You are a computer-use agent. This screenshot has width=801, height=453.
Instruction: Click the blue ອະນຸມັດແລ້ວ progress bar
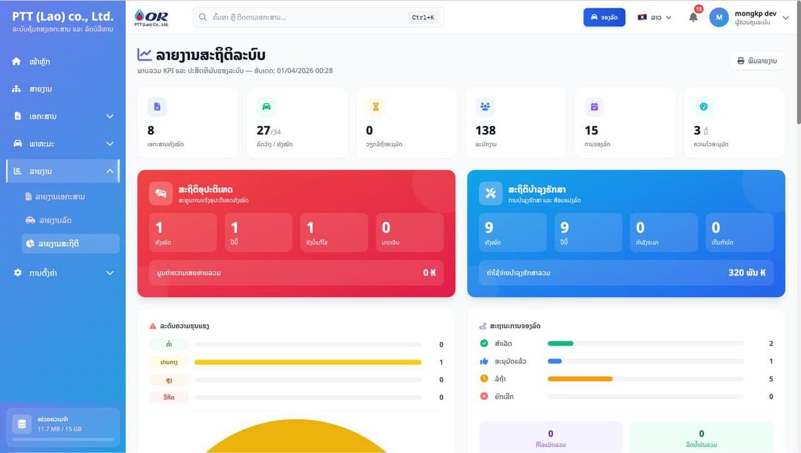coord(554,361)
